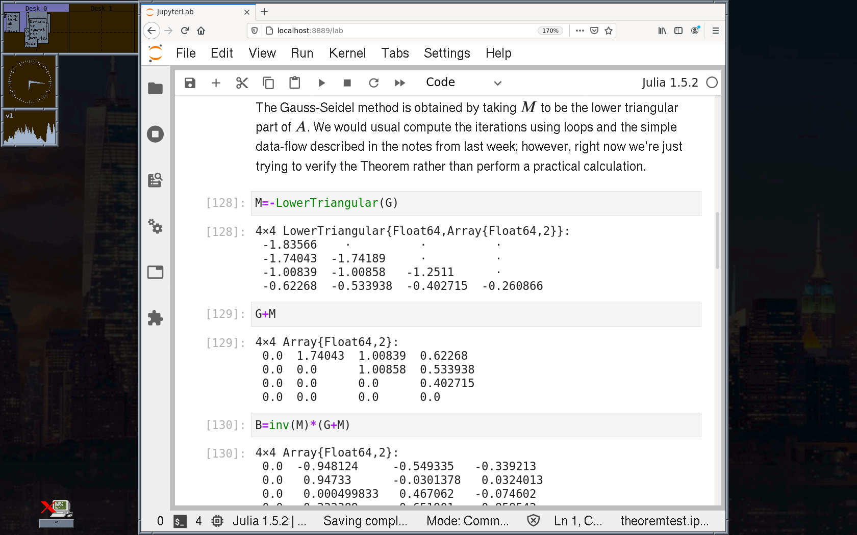857x535 pixels.
Task: Open the Settings menu
Action: coord(446,53)
